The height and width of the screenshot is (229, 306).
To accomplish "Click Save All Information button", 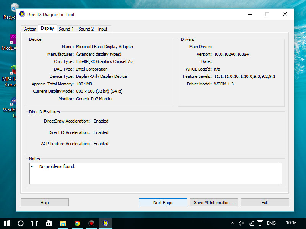I will click(x=214, y=203).
